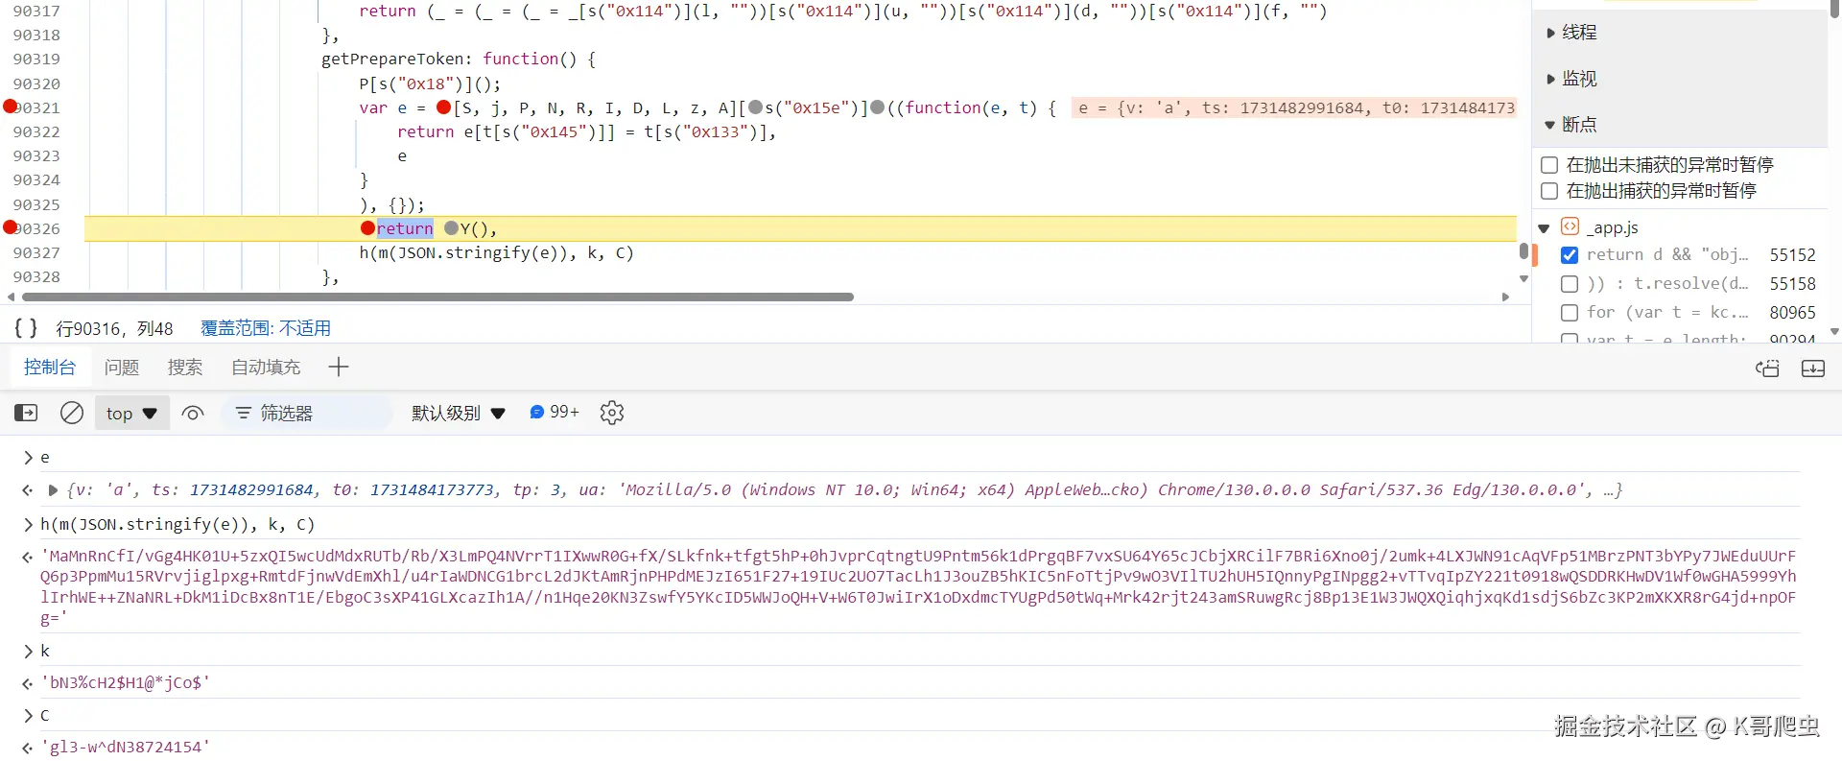
Task: Click red breakpoint marker on line 90326
Action: point(11,227)
